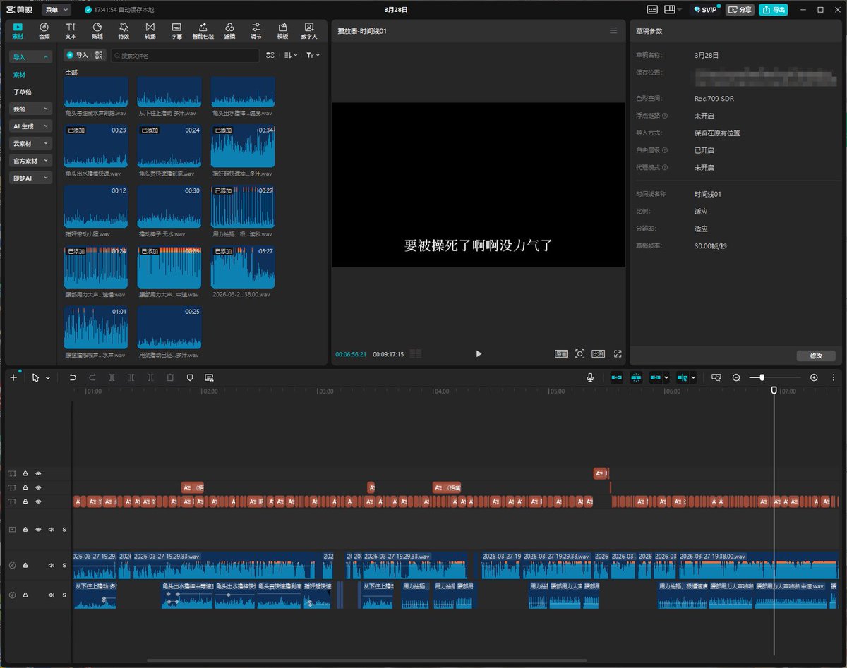Click the split clip tool icon
Viewport: 847px width, 668px height.
[x=112, y=377]
